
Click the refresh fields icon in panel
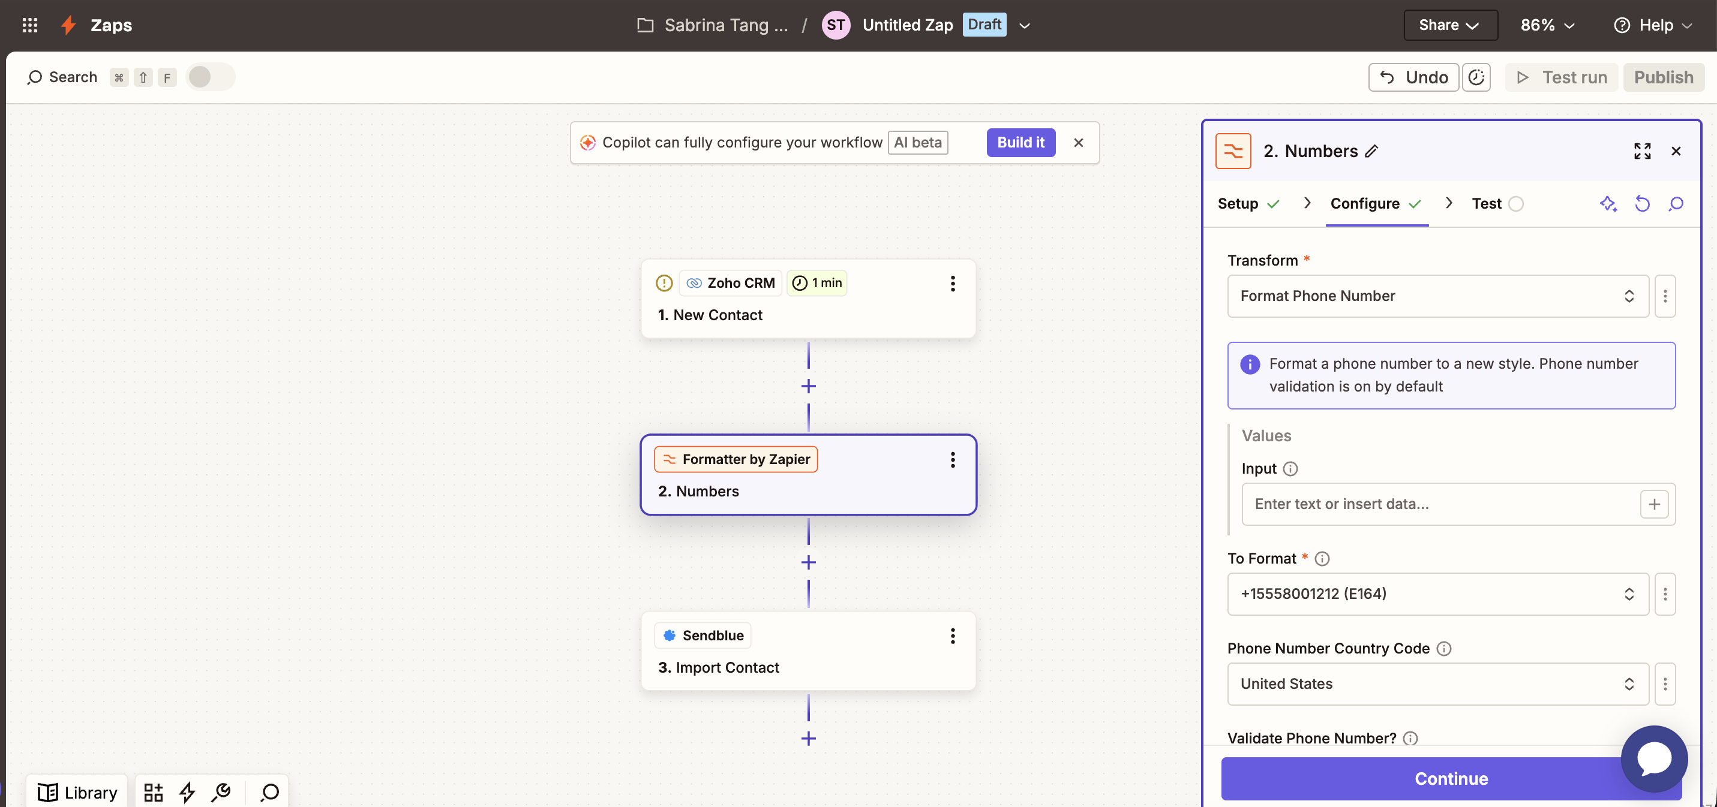click(x=1641, y=204)
